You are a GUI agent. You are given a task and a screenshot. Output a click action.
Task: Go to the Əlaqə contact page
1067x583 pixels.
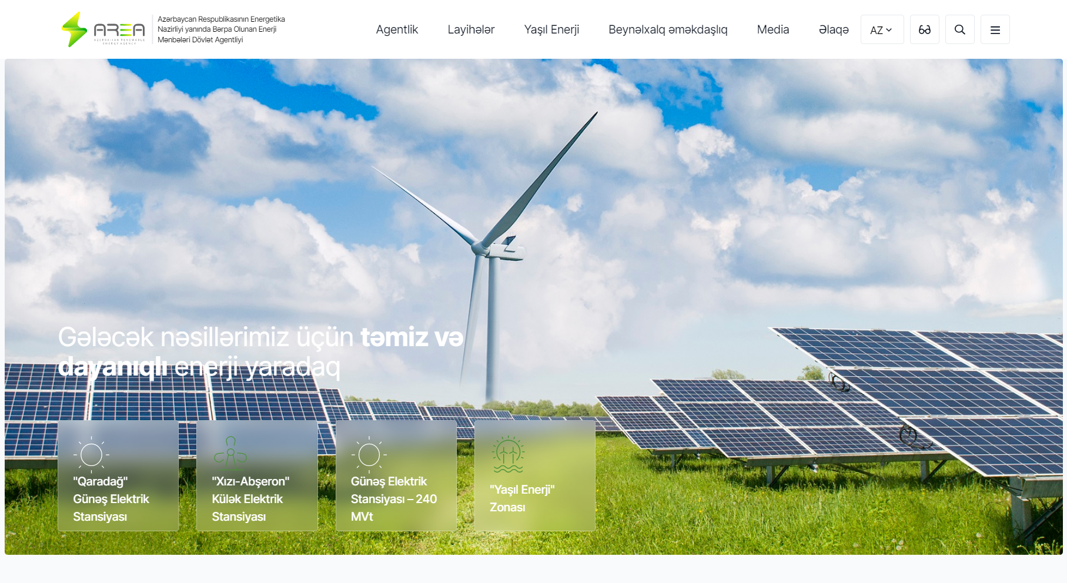834,29
